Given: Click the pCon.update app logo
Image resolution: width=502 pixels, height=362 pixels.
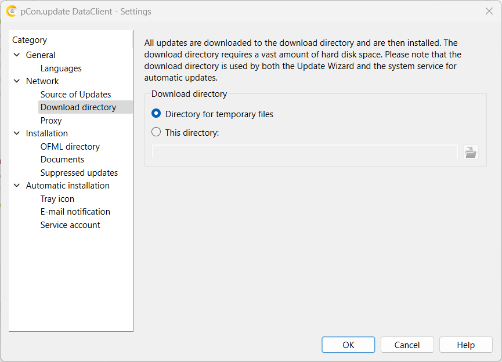Looking at the screenshot, I should point(11,12).
